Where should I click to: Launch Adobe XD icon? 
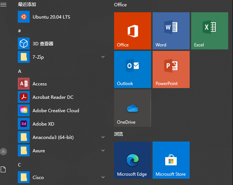(24, 124)
